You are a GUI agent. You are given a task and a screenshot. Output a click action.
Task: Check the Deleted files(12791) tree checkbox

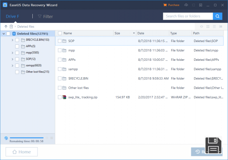[8, 34]
